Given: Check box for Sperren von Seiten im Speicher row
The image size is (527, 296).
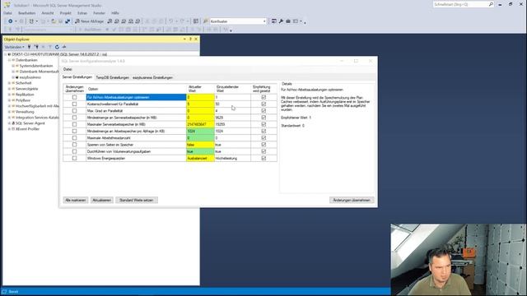Looking at the screenshot, I should click(x=74, y=145).
